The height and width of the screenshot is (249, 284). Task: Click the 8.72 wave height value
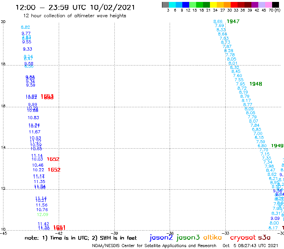[x=242, y=88]
